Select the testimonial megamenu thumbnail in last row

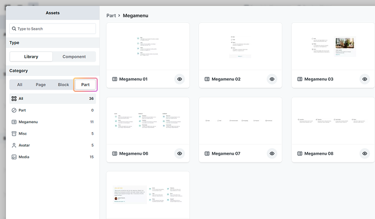coord(148,195)
